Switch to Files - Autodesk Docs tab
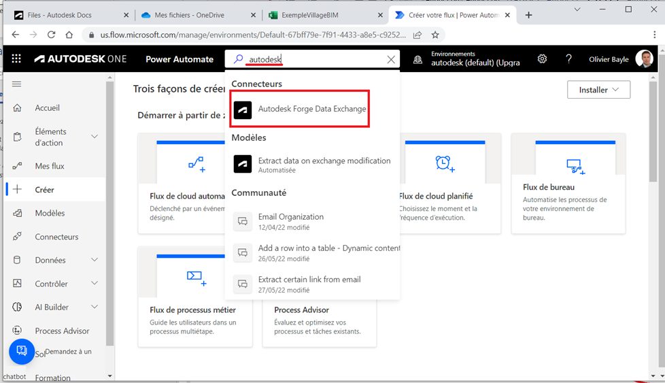 [59, 15]
